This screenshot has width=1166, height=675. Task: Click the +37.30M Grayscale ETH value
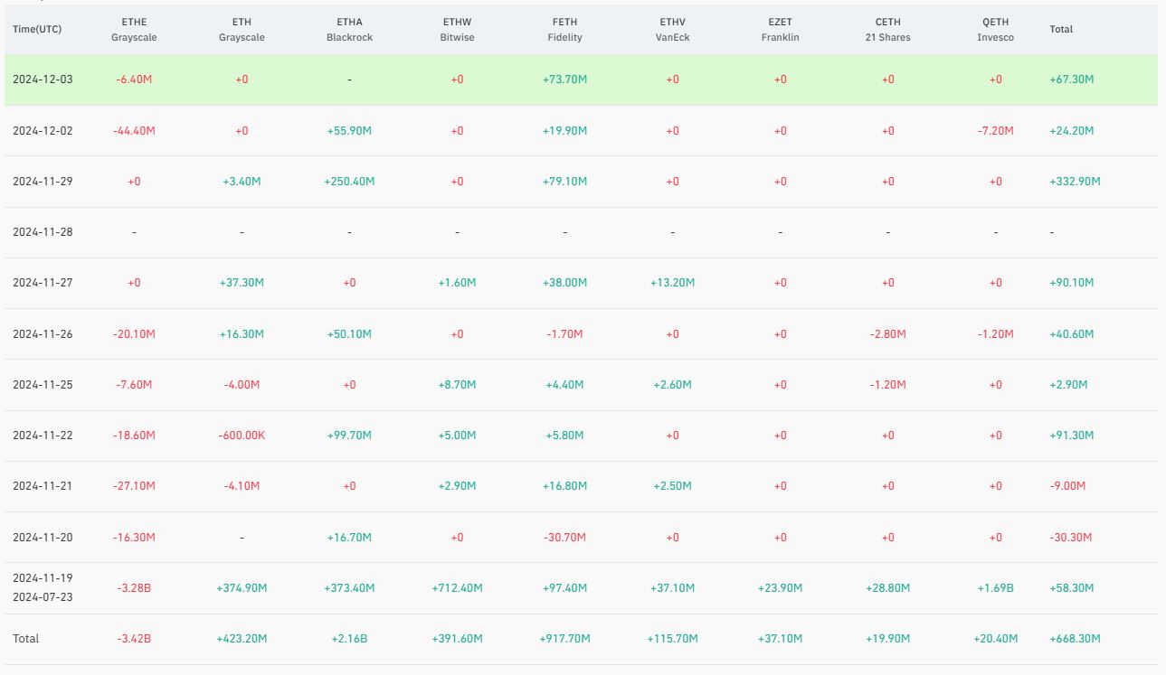tap(242, 283)
